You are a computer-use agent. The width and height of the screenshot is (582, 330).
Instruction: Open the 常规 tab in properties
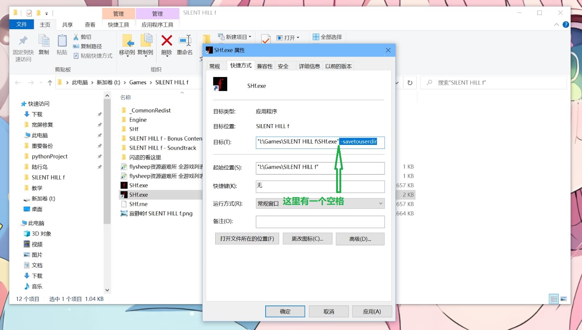coord(215,66)
